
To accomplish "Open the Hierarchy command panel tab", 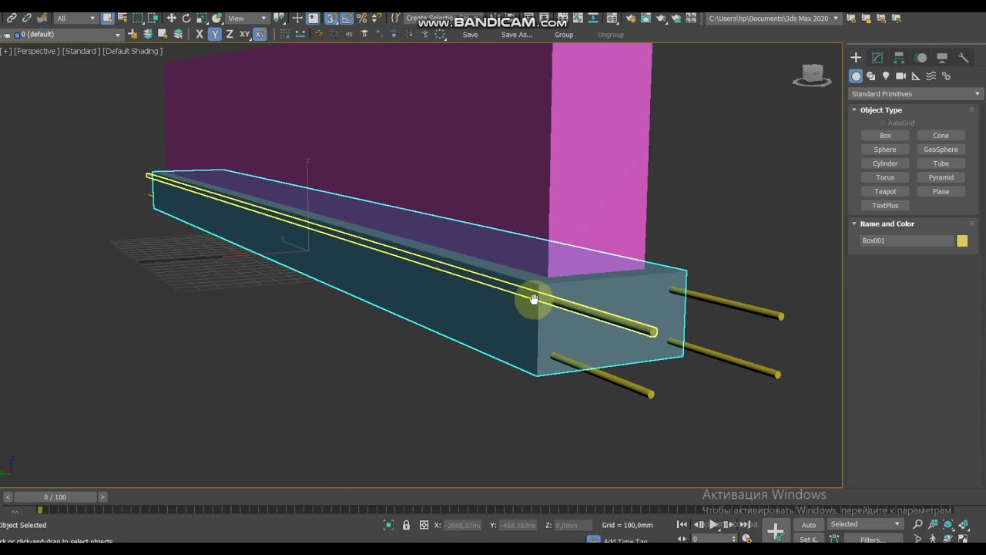I will (899, 58).
